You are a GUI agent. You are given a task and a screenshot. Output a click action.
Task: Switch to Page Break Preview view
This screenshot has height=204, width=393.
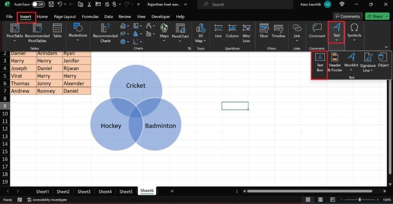(333, 200)
